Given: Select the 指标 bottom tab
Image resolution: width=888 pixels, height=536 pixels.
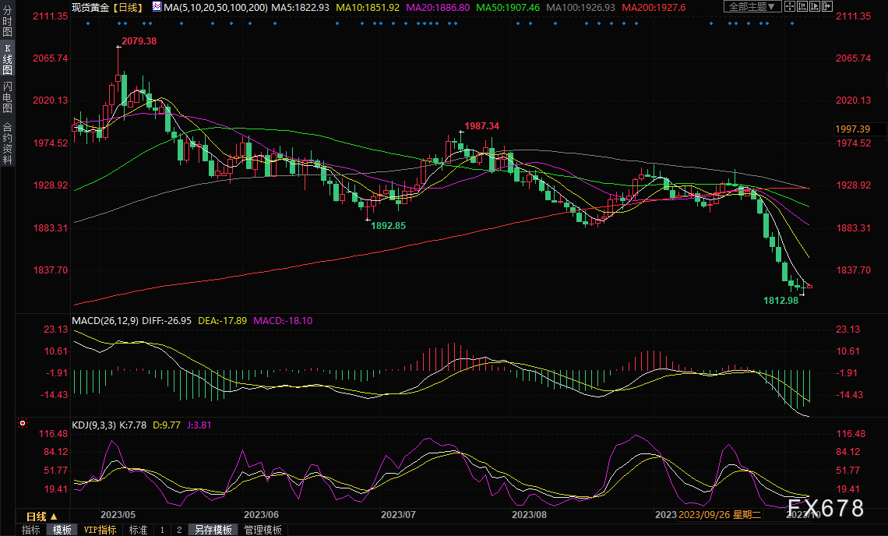Looking at the screenshot, I should tap(31, 530).
